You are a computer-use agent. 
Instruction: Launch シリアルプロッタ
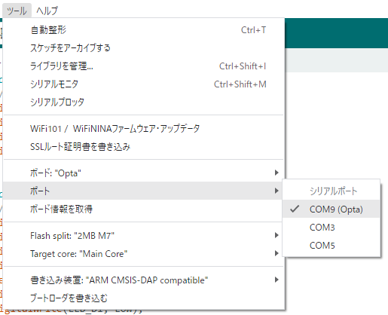(x=144, y=102)
